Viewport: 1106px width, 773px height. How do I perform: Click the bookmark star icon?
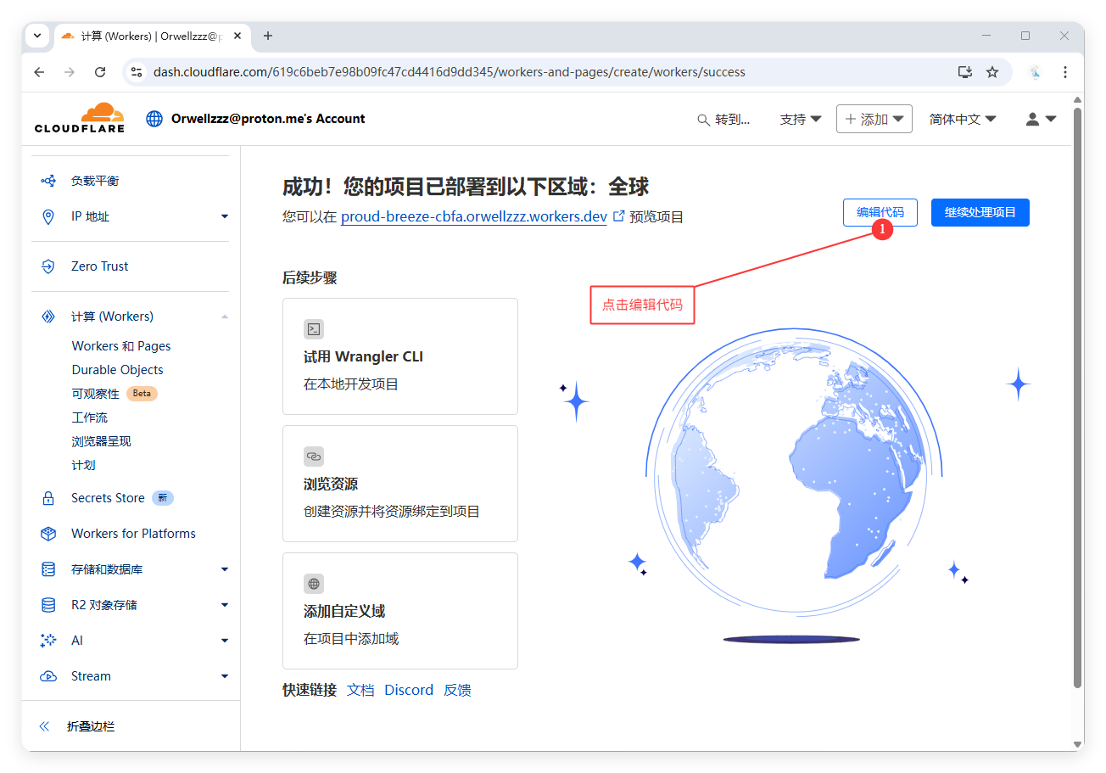click(992, 72)
